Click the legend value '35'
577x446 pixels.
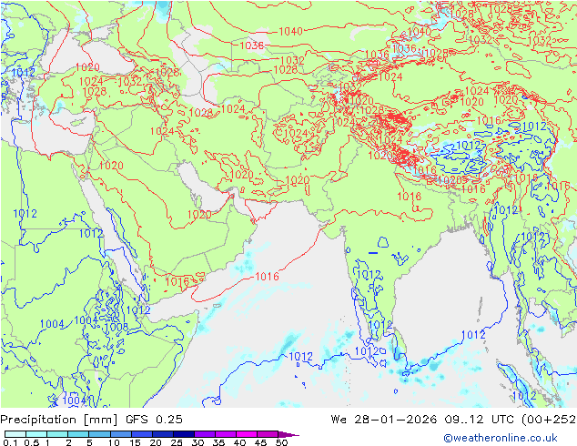coord(218,442)
